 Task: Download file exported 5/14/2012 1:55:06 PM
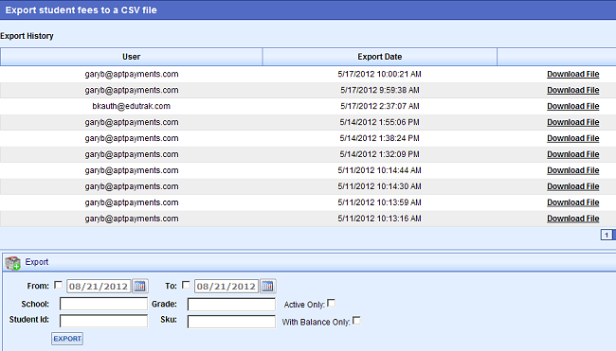click(x=572, y=122)
